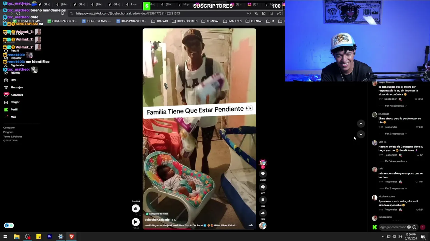
Task: Reply to cafu's comment via Responder
Action: (391, 182)
